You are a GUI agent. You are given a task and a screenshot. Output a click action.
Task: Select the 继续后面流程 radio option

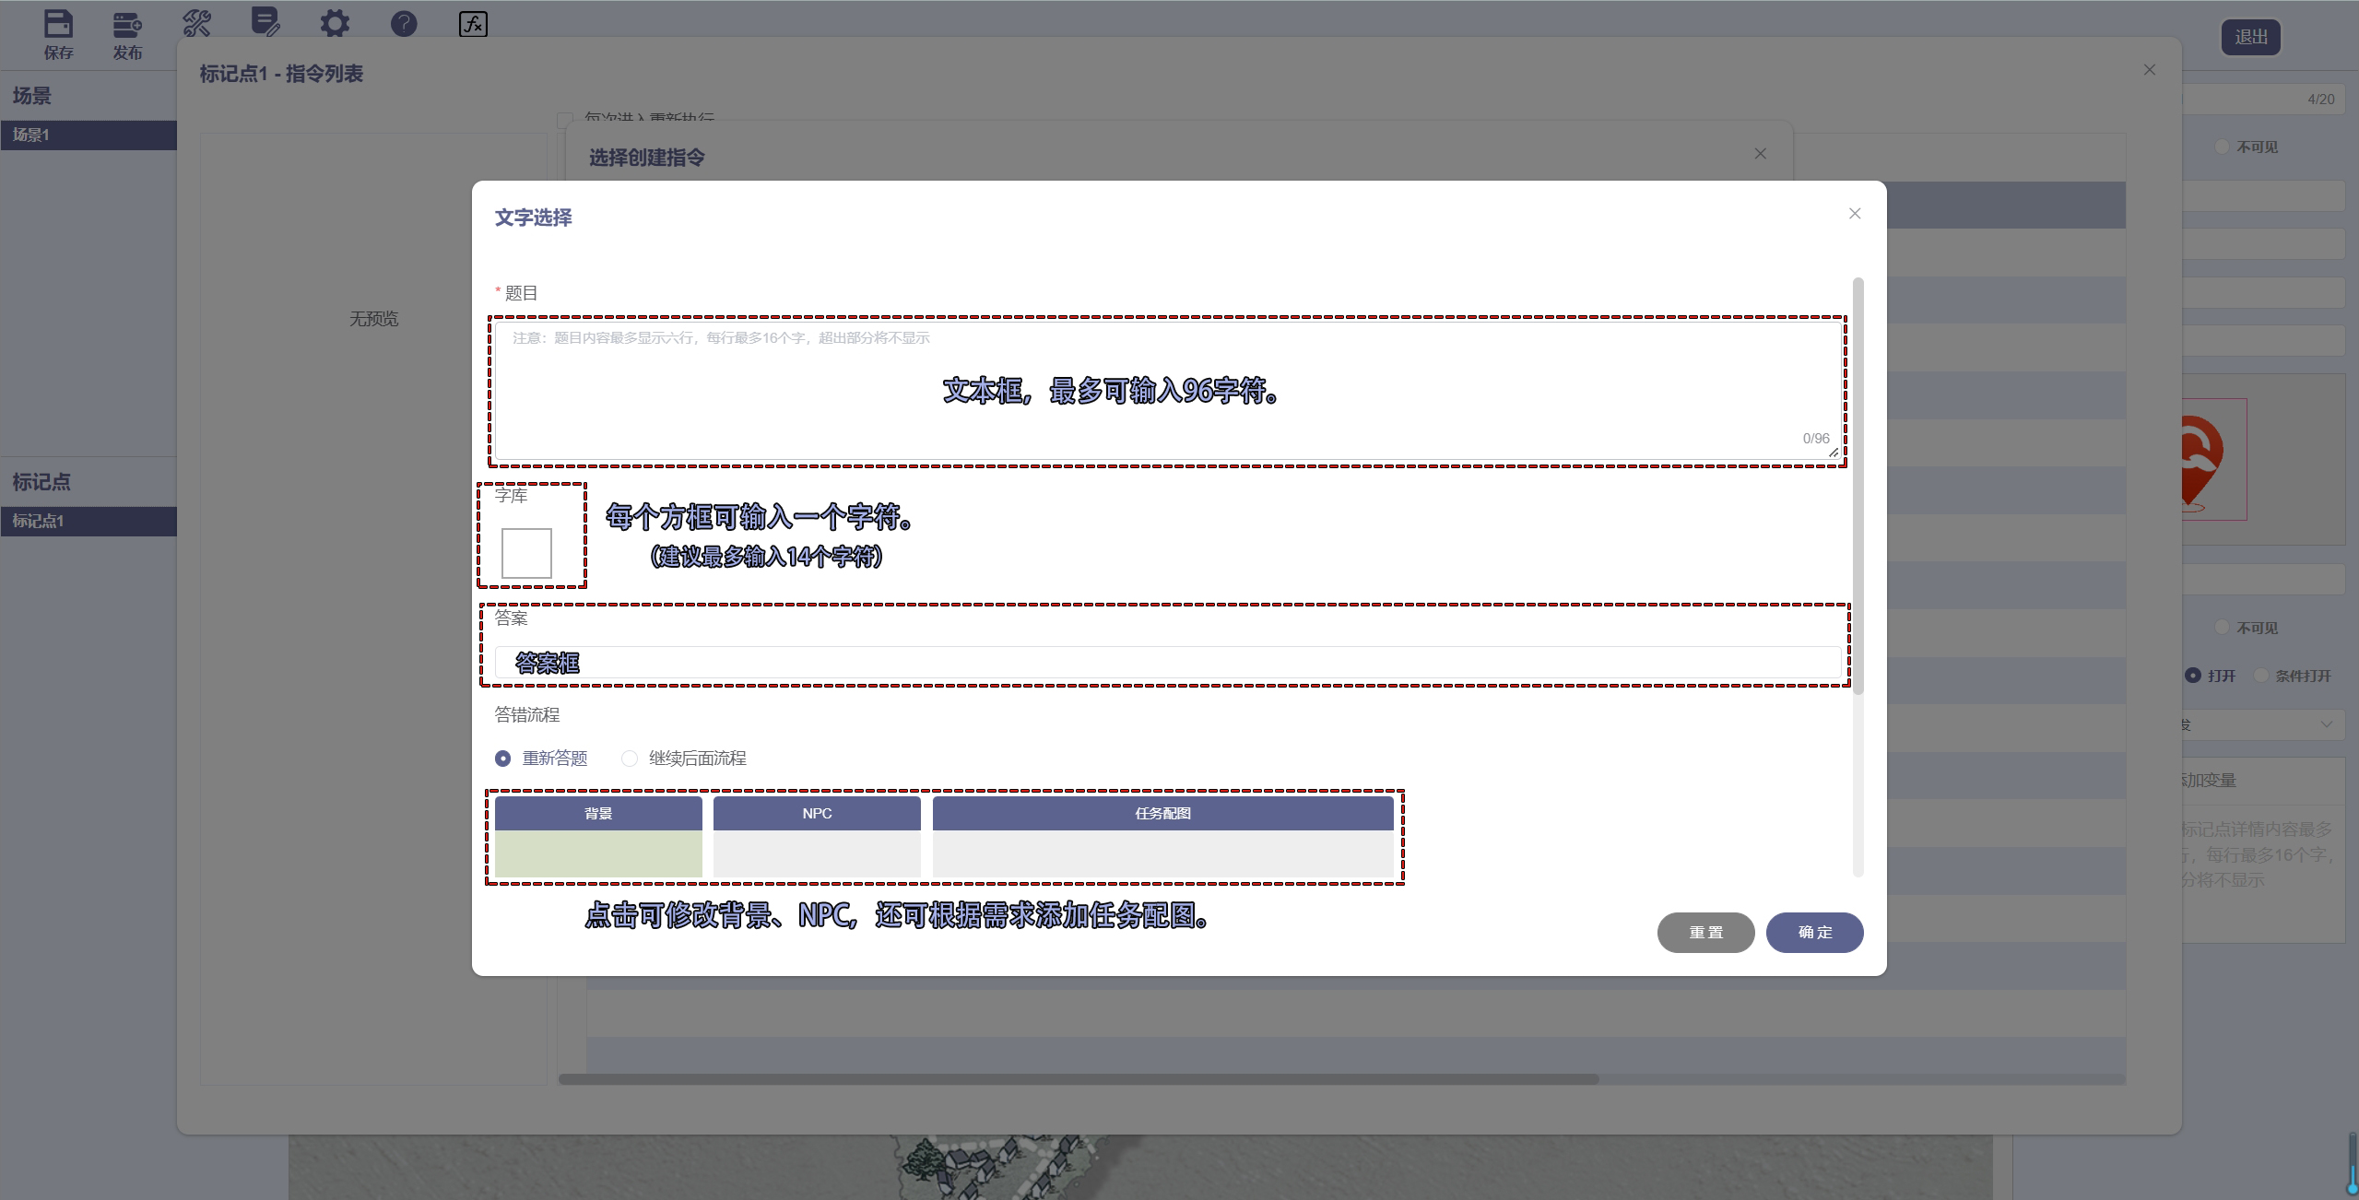pos(630,759)
